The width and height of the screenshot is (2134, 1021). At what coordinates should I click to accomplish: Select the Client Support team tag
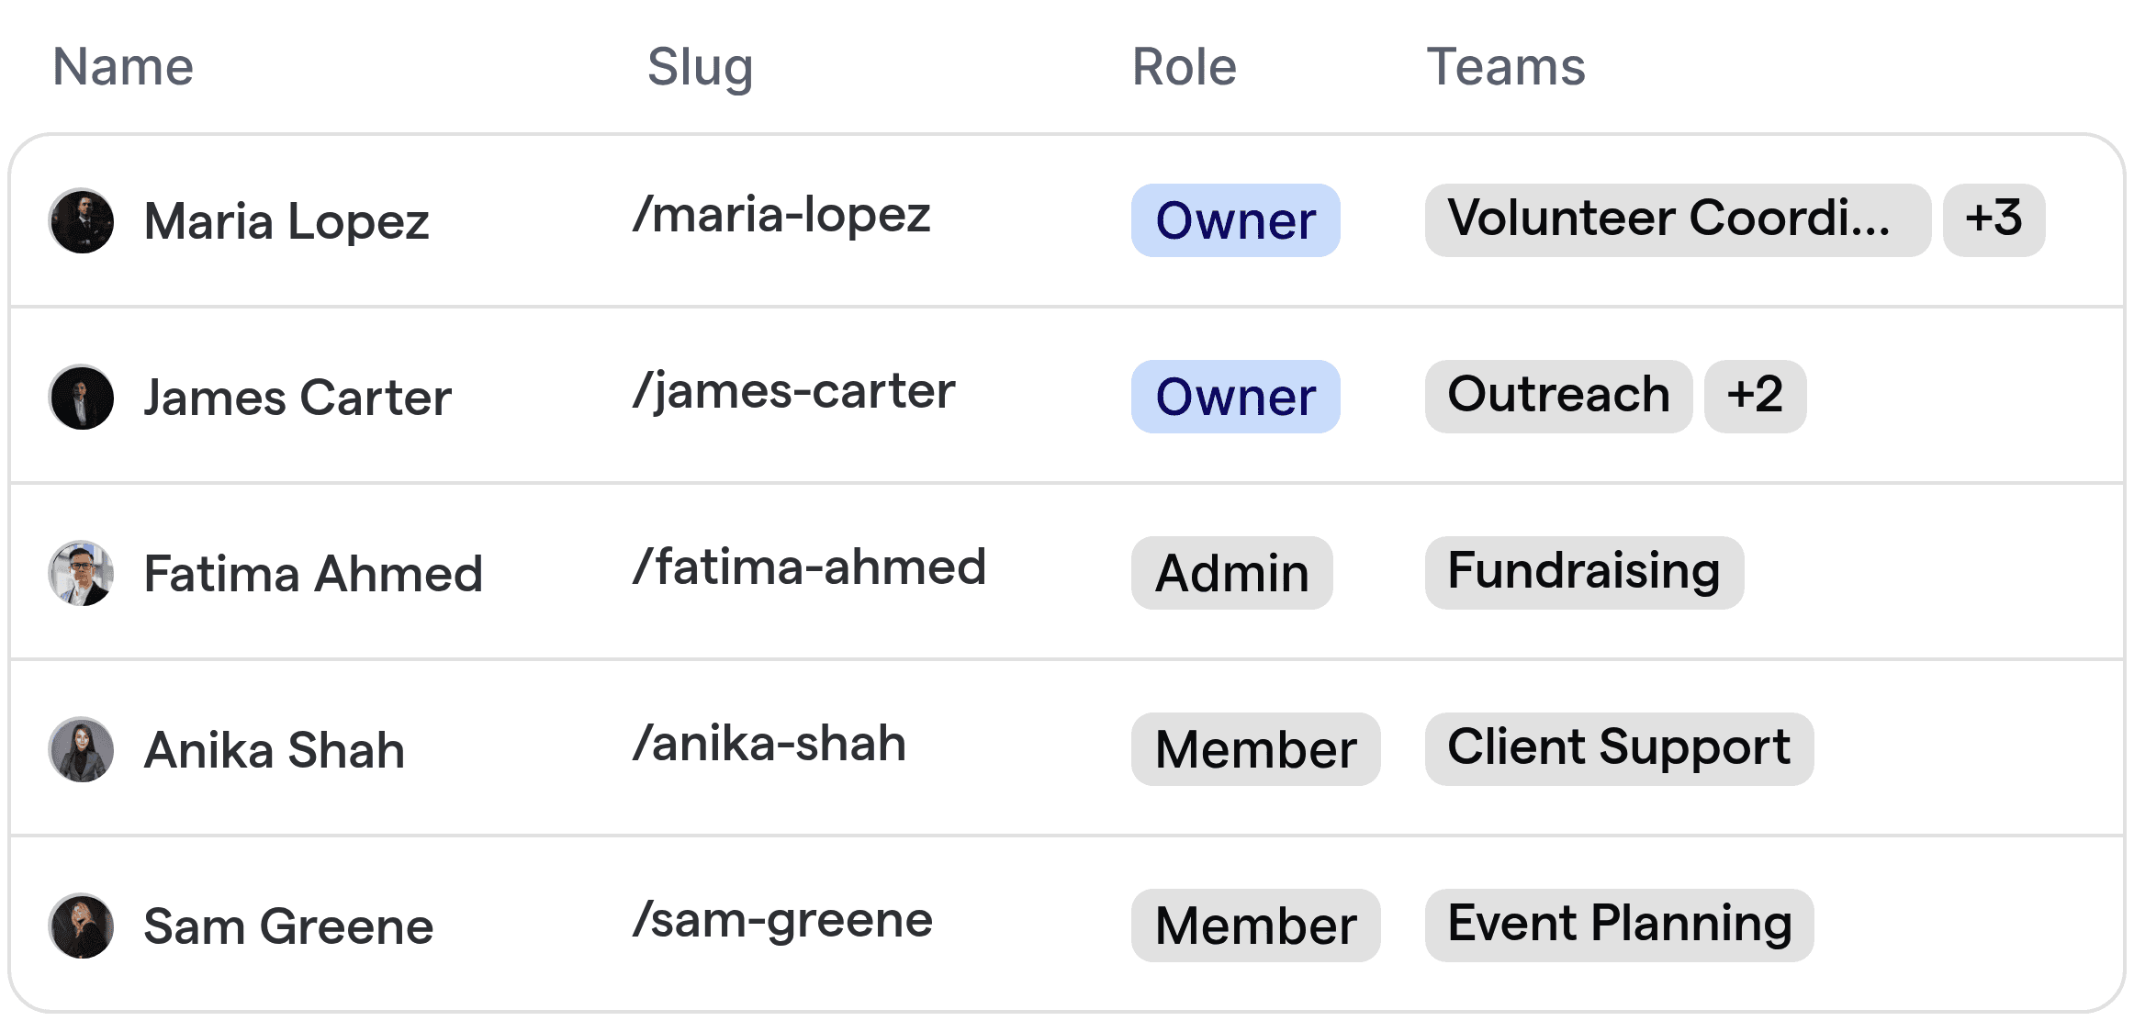tap(1619, 749)
